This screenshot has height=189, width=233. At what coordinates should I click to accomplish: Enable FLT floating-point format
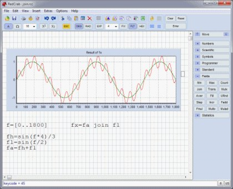[133, 26]
